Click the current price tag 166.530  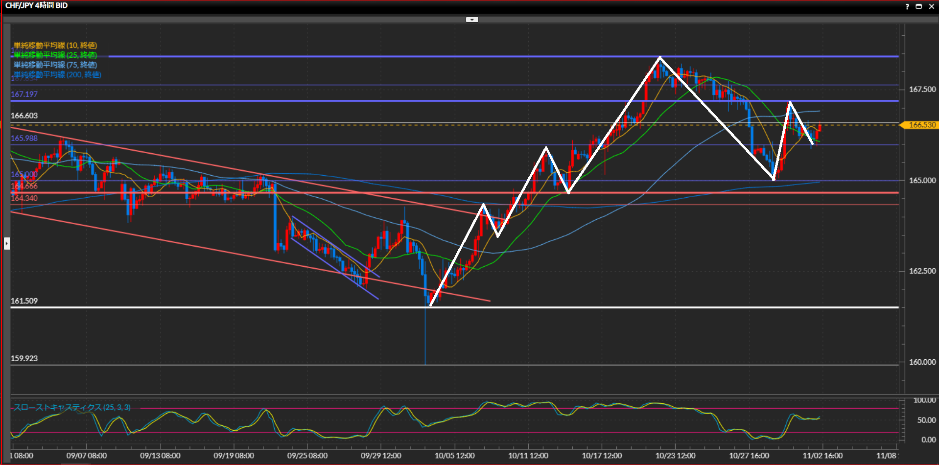click(x=921, y=125)
